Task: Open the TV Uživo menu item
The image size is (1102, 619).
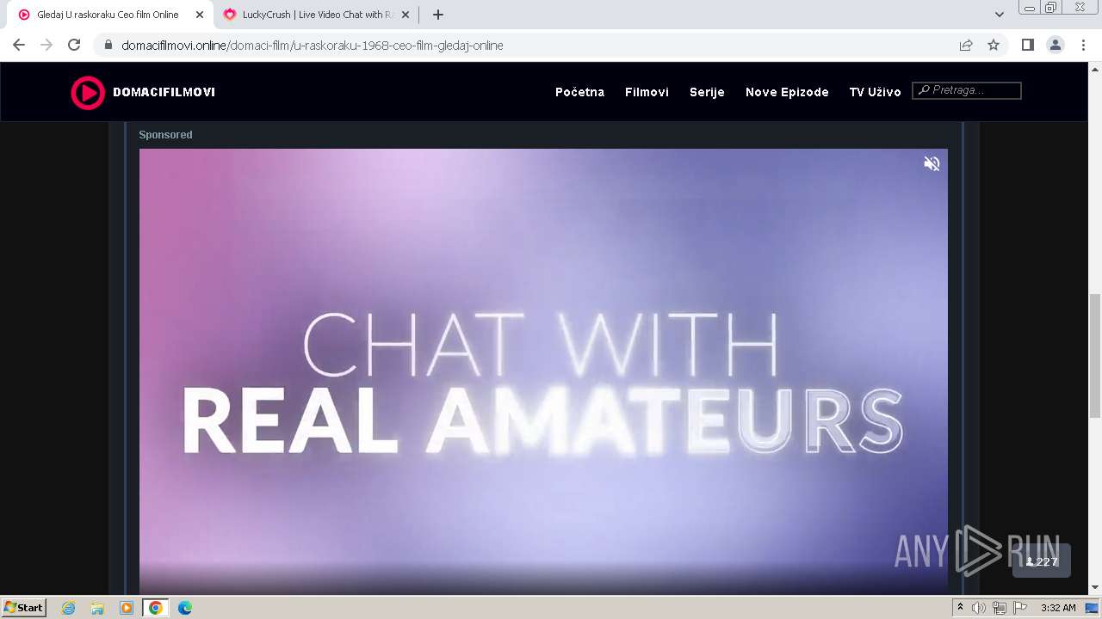Action: [875, 92]
